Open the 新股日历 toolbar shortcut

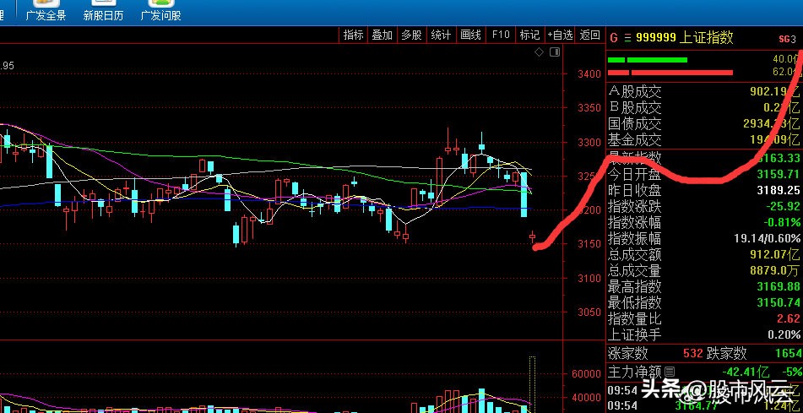tap(103, 11)
